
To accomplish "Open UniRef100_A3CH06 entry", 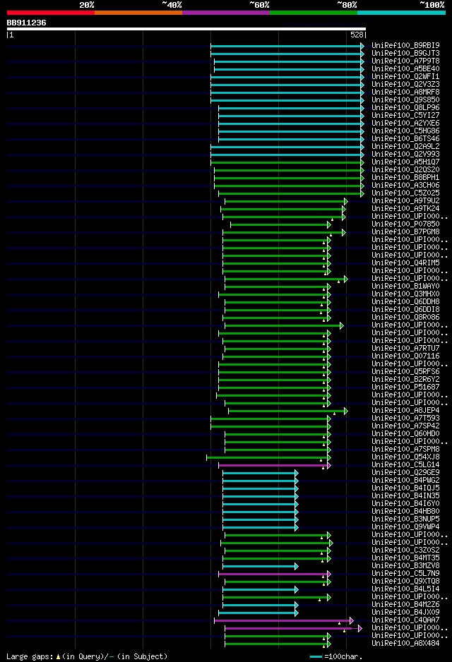I will point(405,185).
